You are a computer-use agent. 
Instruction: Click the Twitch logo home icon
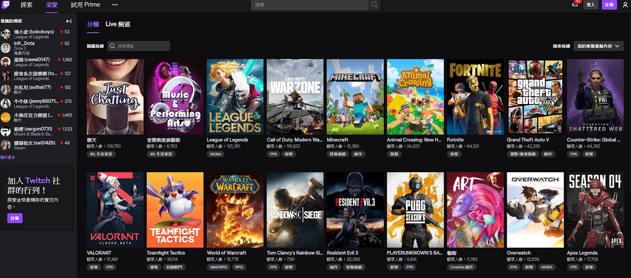tap(6, 5)
